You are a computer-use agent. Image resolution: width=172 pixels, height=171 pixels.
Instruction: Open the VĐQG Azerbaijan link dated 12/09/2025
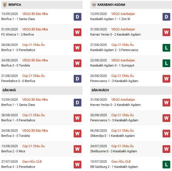tap(123, 14)
